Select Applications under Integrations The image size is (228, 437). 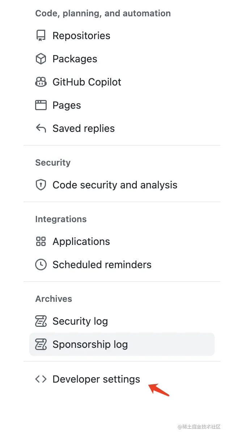[x=122, y=241]
